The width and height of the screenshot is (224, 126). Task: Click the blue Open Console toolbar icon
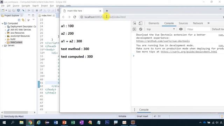pyautogui.click(x=19, y=10)
